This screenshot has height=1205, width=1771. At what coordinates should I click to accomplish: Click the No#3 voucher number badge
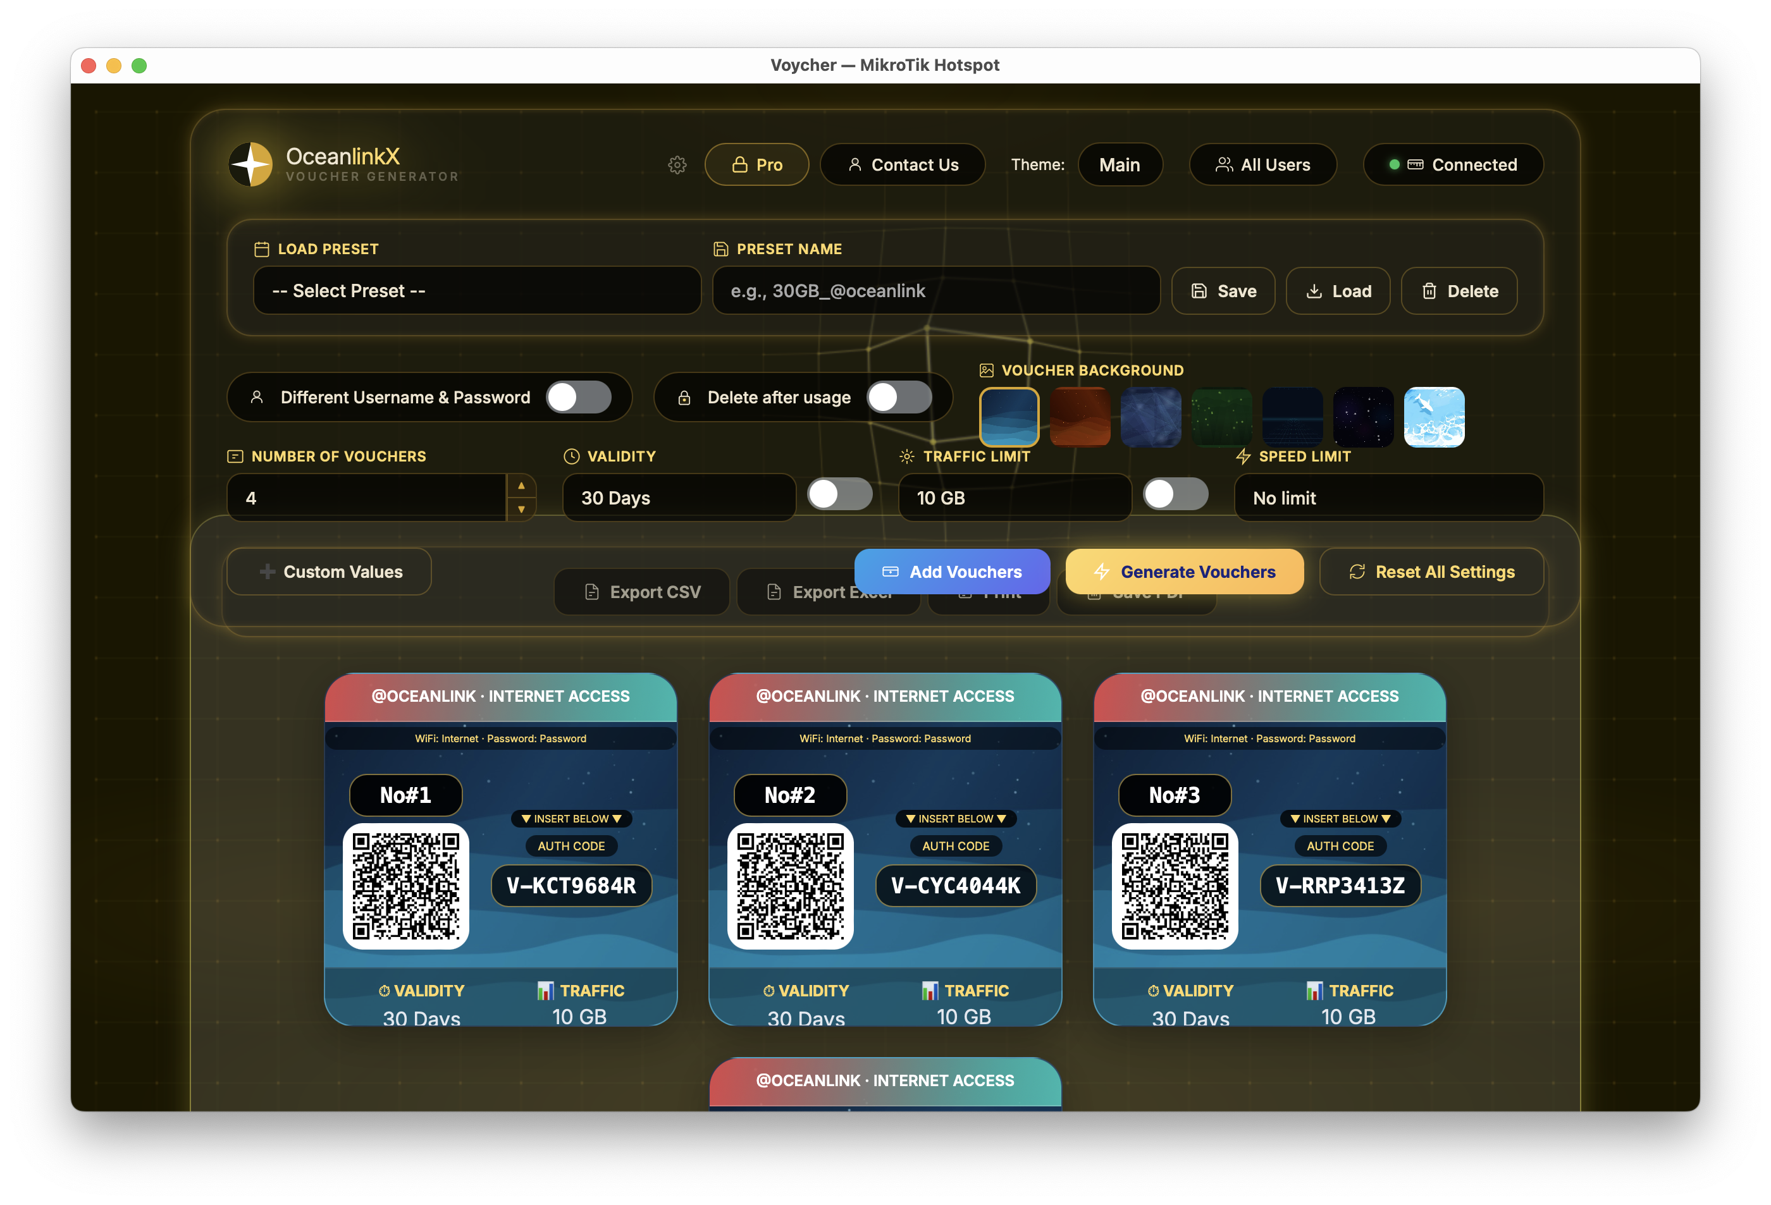[1175, 795]
